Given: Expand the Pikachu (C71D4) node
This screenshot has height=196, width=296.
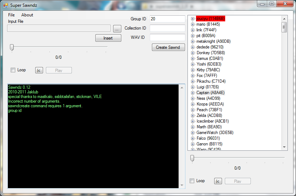Looking at the screenshot, I should pyautogui.click(x=192, y=81).
